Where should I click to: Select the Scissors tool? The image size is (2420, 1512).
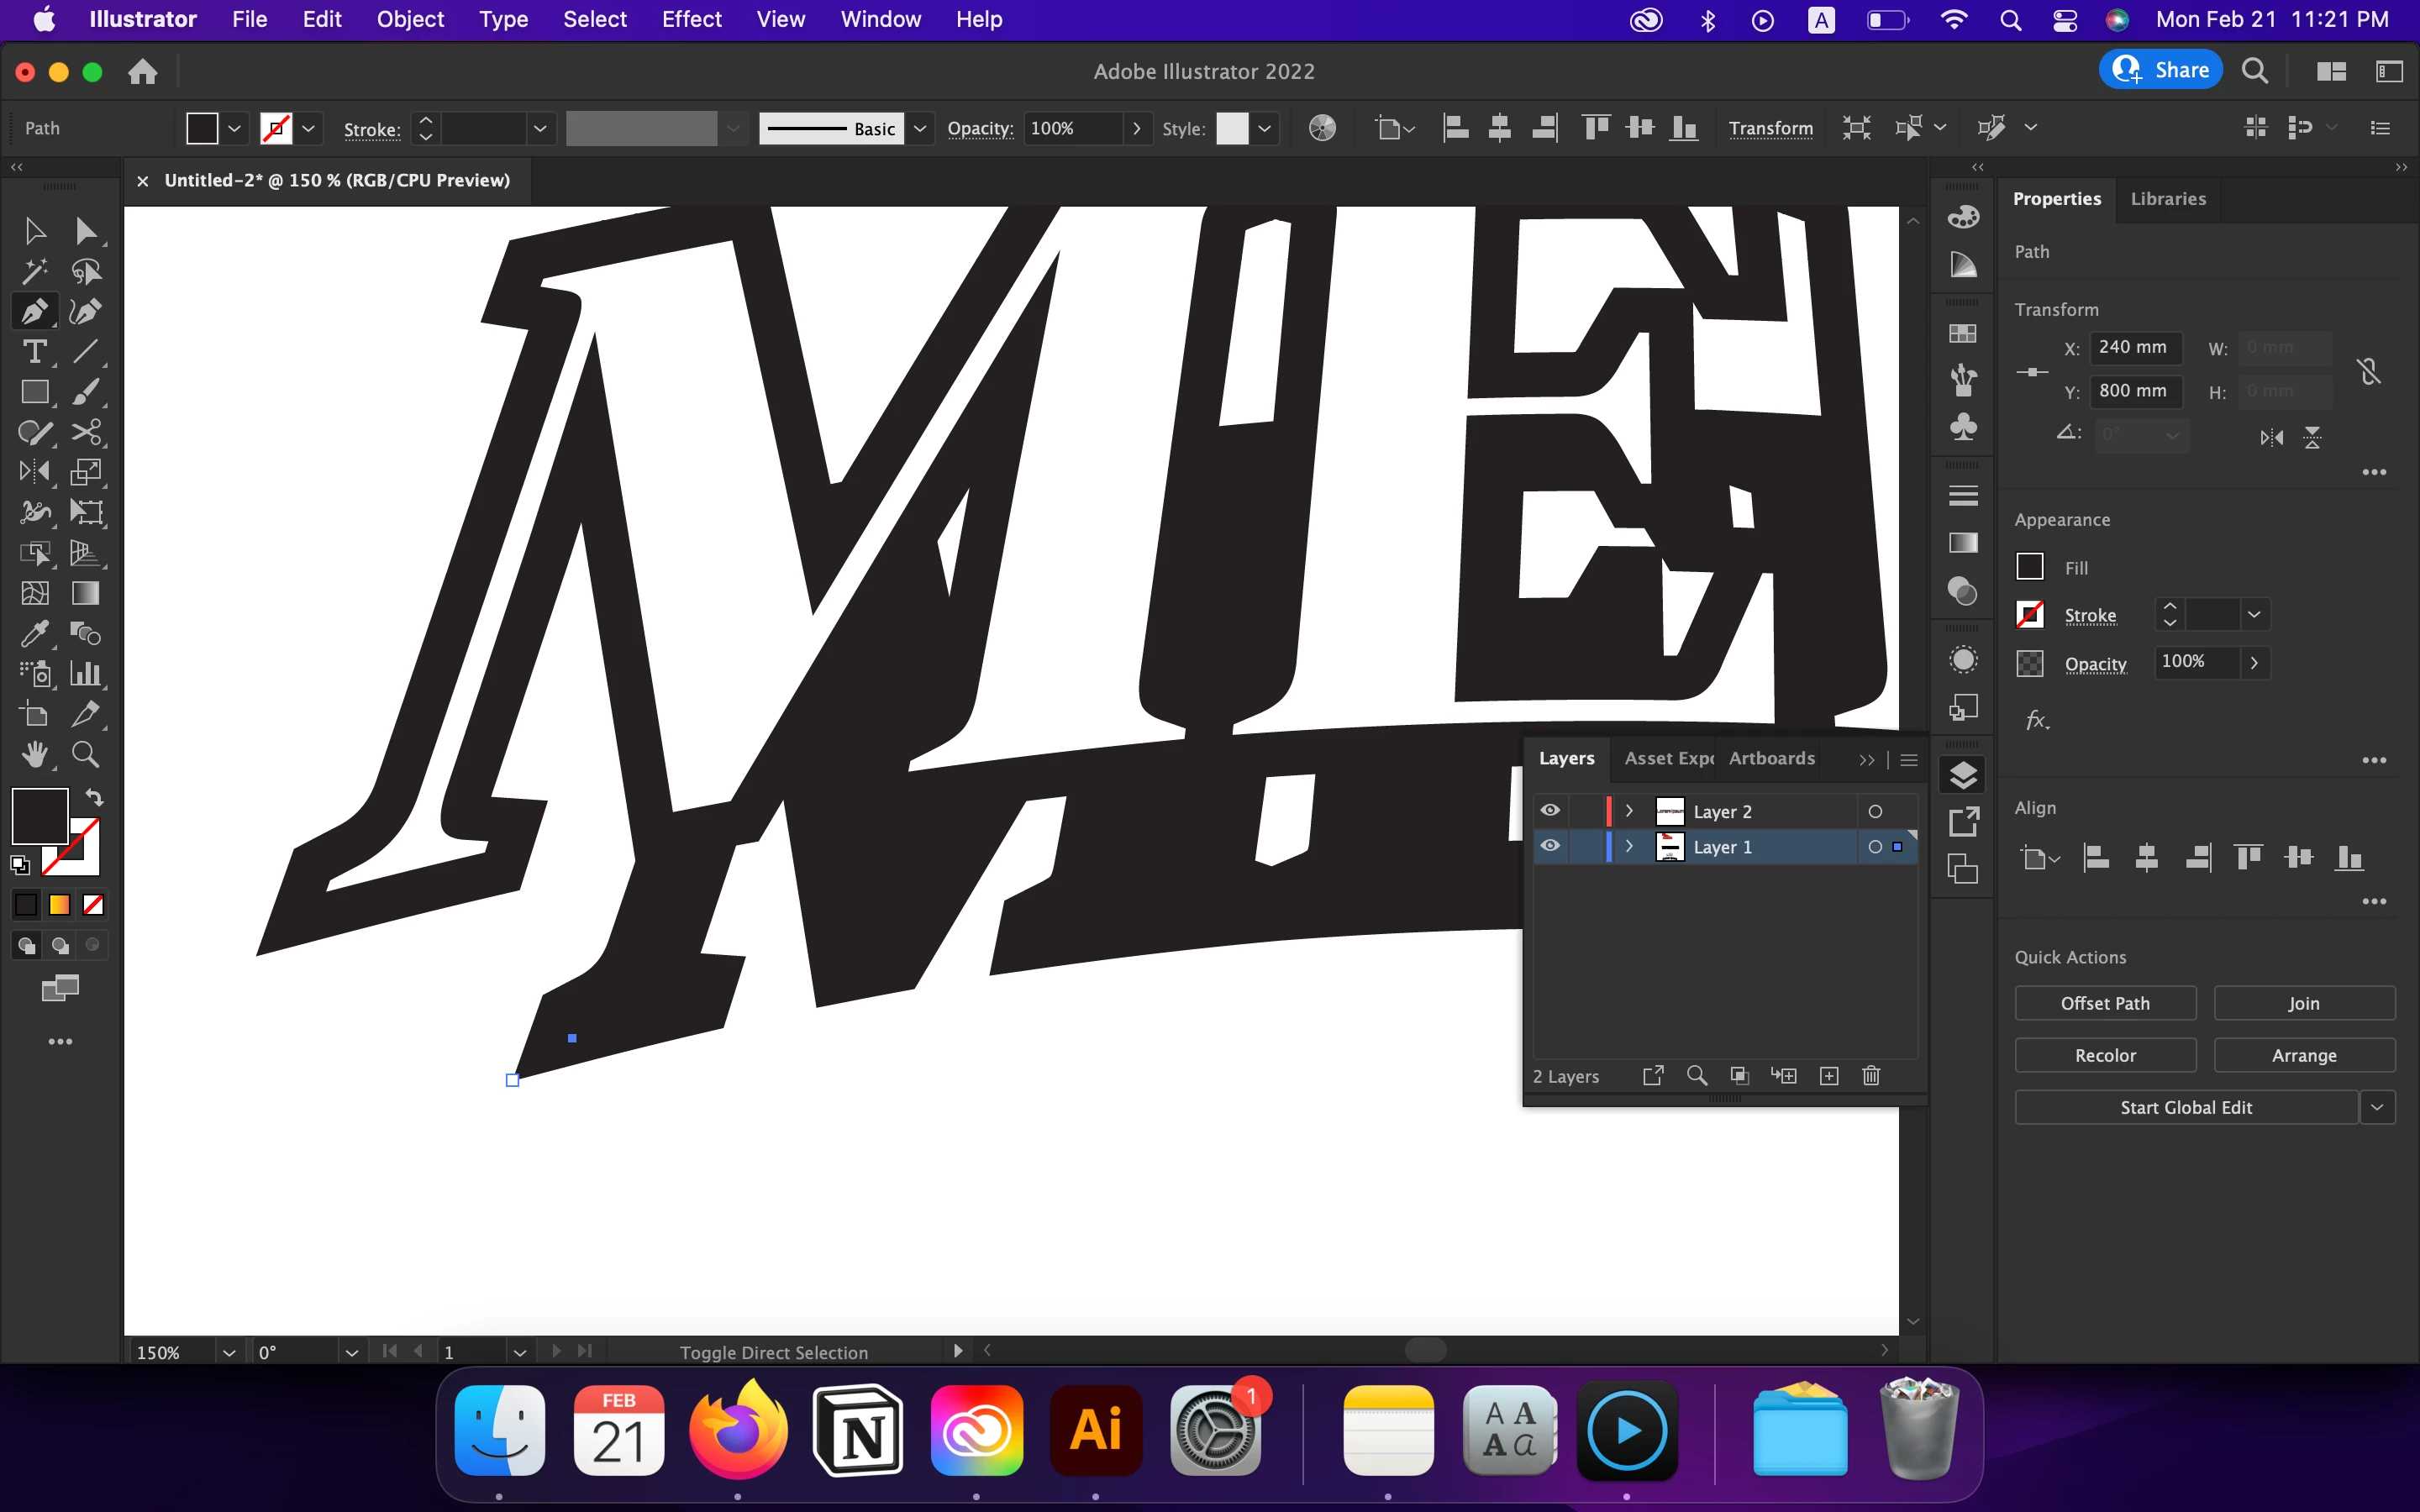pos(86,432)
